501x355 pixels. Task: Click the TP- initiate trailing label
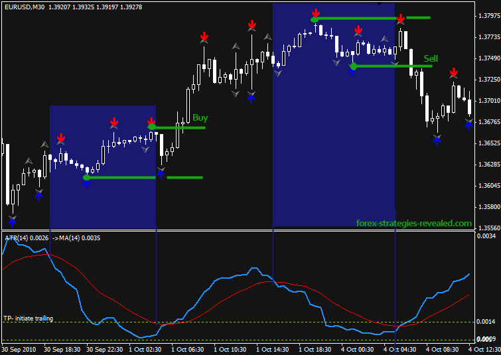click(x=28, y=319)
